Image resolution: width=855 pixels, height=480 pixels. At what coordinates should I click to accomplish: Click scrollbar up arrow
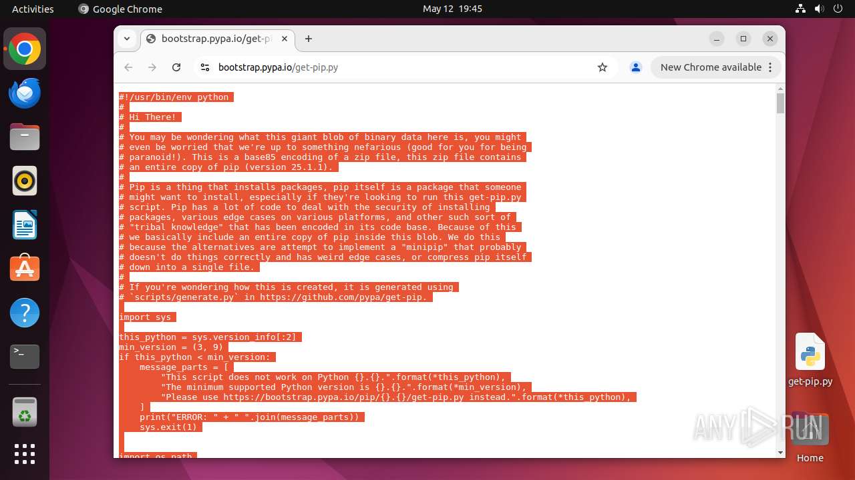point(780,88)
